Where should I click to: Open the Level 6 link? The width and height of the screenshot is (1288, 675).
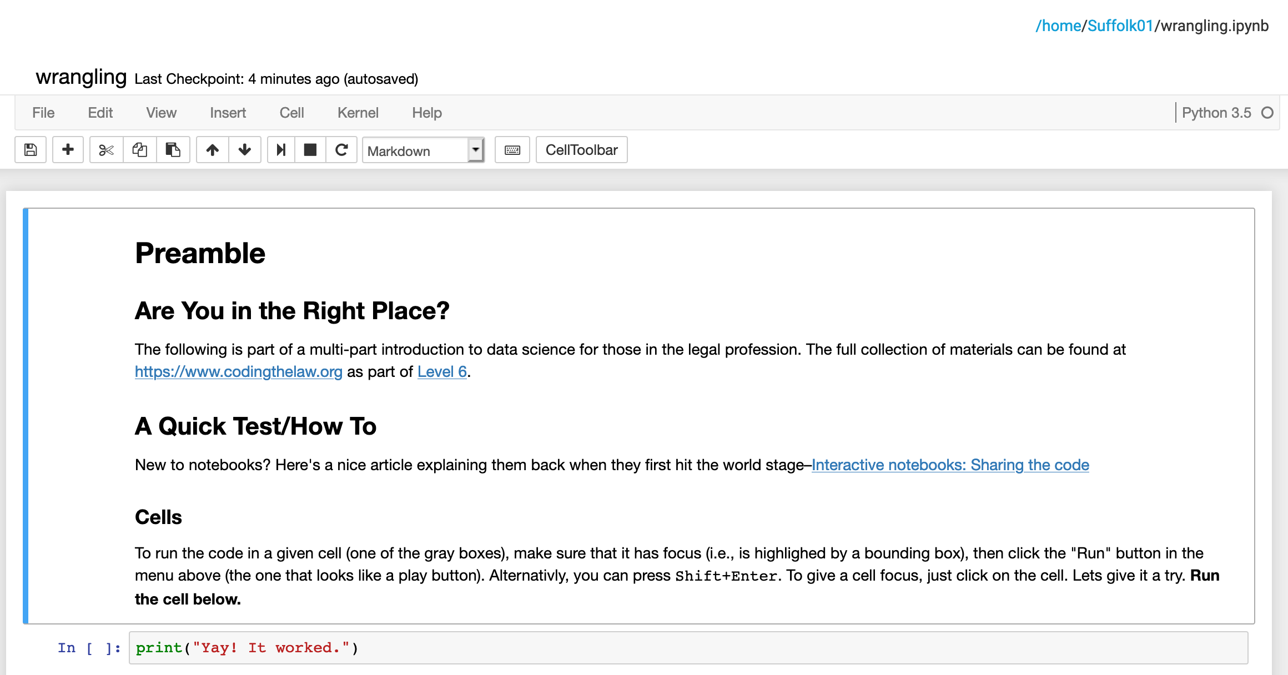coord(442,371)
